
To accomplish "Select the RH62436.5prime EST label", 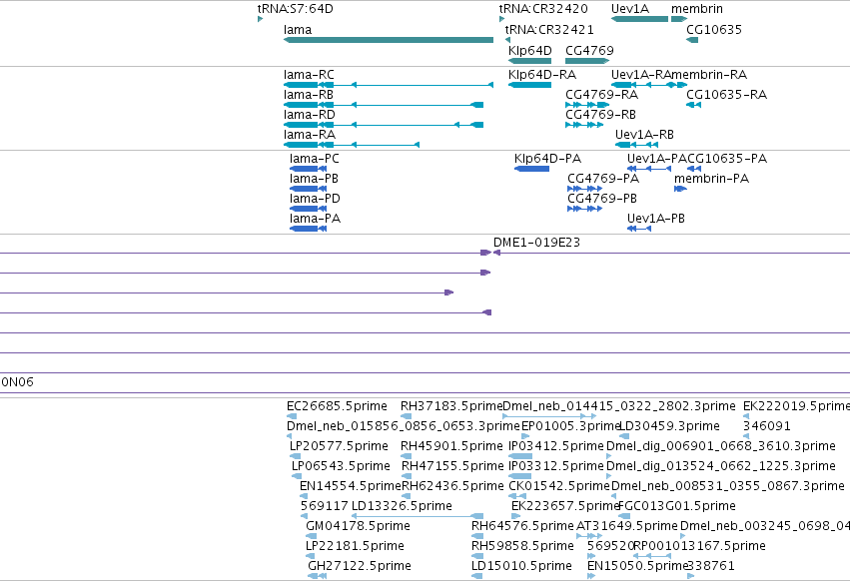I will [x=452, y=486].
